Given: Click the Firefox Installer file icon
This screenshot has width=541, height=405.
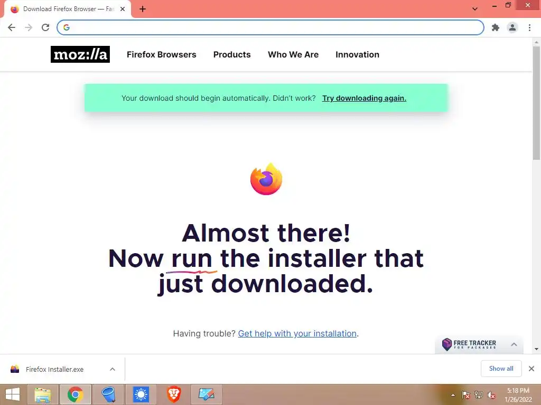Looking at the screenshot, I should tap(15, 369).
